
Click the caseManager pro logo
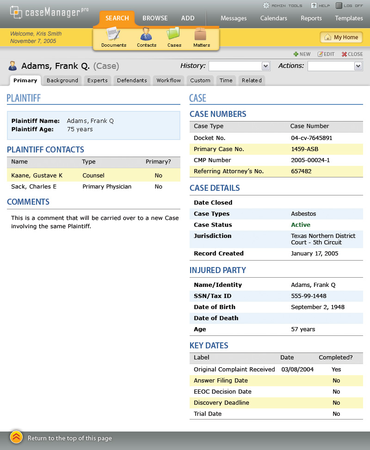(x=49, y=12)
